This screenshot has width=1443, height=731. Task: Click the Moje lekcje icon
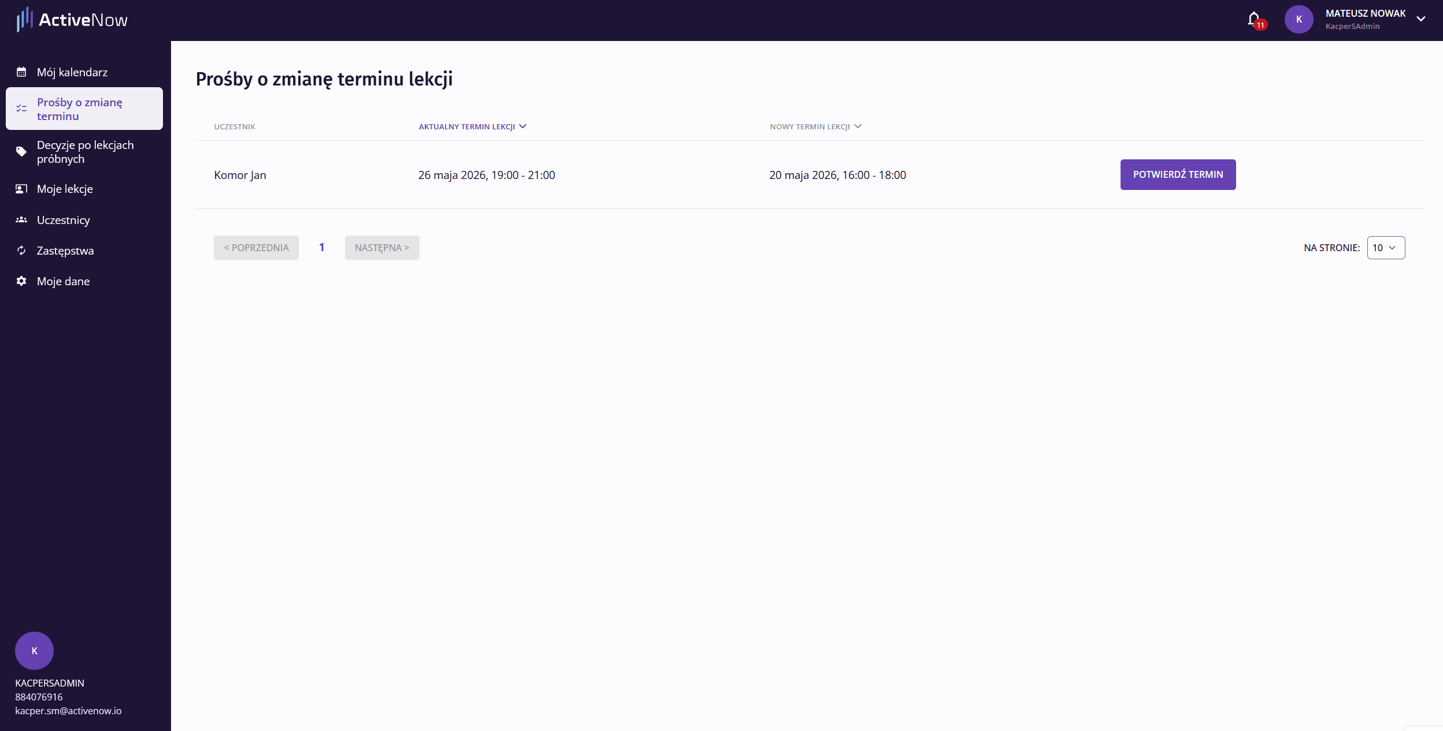tap(21, 189)
